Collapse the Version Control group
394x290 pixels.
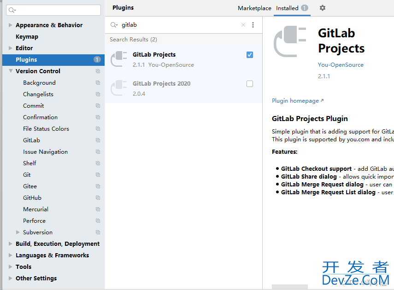(11, 71)
